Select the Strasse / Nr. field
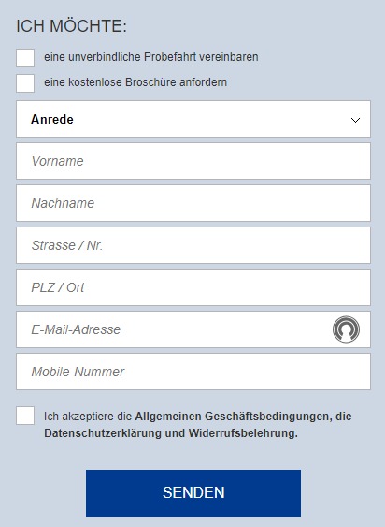385x527 pixels. [x=193, y=245]
